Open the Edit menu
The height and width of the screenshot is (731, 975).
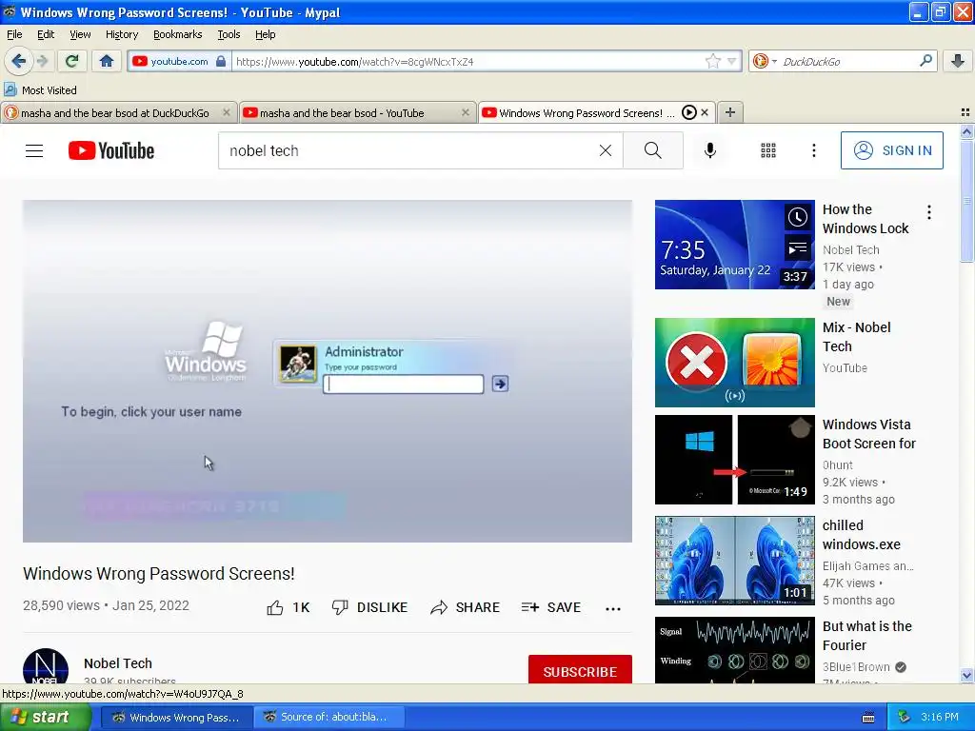click(x=46, y=34)
